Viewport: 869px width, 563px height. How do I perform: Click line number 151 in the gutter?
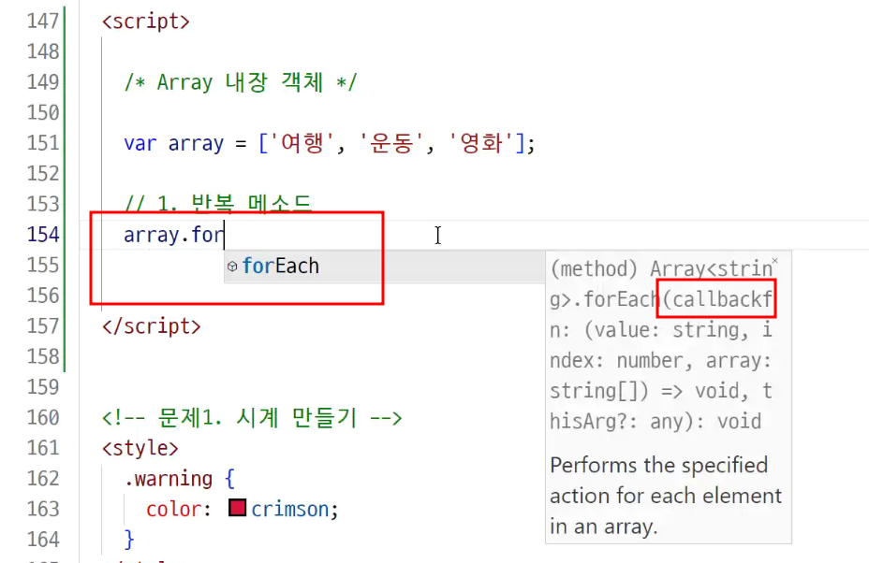pyautogui.click(x=43, y=143)
